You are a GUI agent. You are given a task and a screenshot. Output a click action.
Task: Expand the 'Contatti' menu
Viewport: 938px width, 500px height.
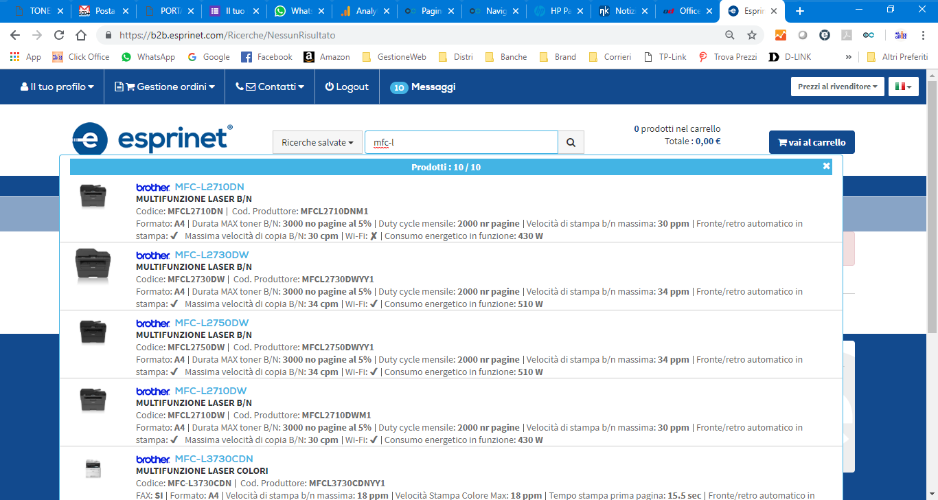270,87
